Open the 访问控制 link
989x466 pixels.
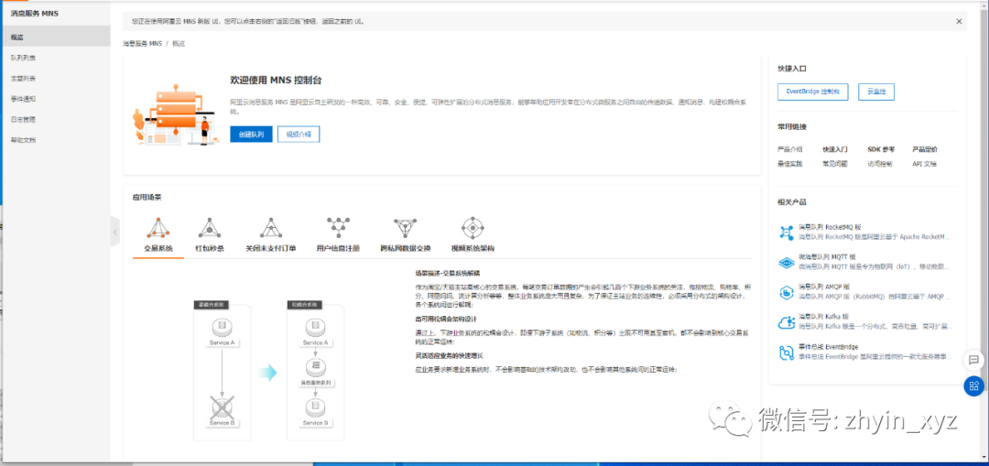pyautogui.click(x=879, y=163)
